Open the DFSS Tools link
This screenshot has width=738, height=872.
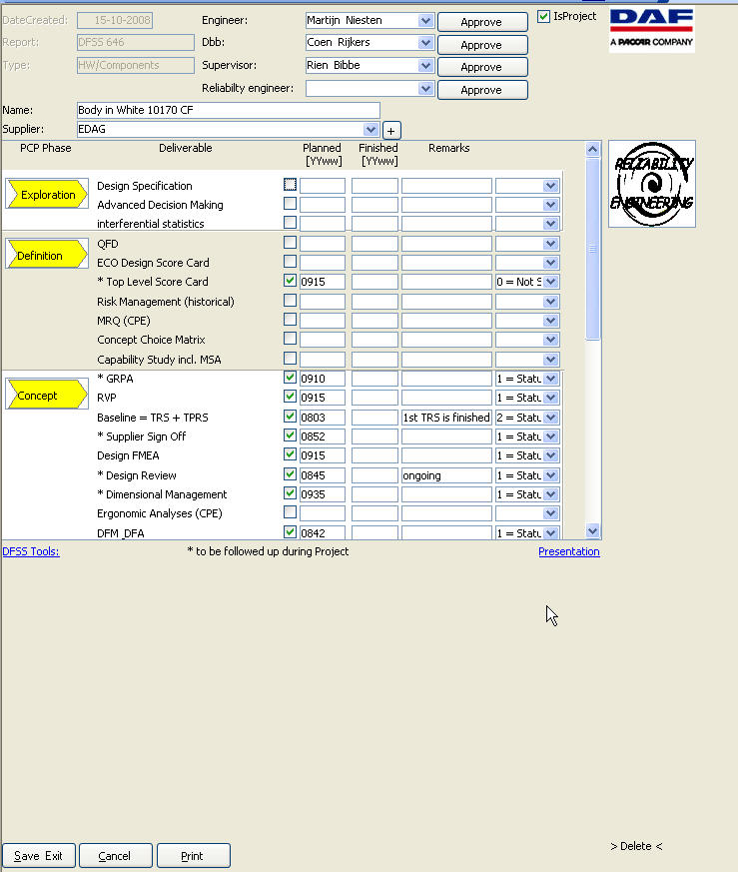point(31,551)
